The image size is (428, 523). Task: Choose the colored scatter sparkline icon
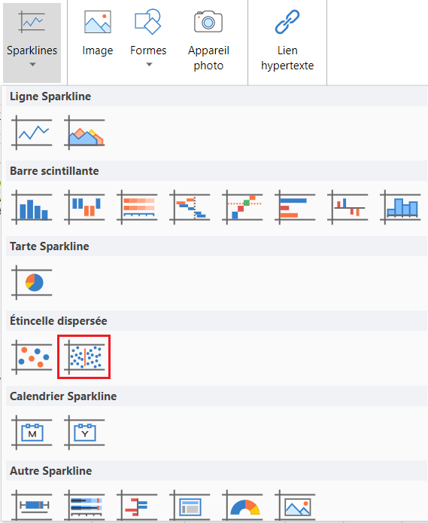32,357
